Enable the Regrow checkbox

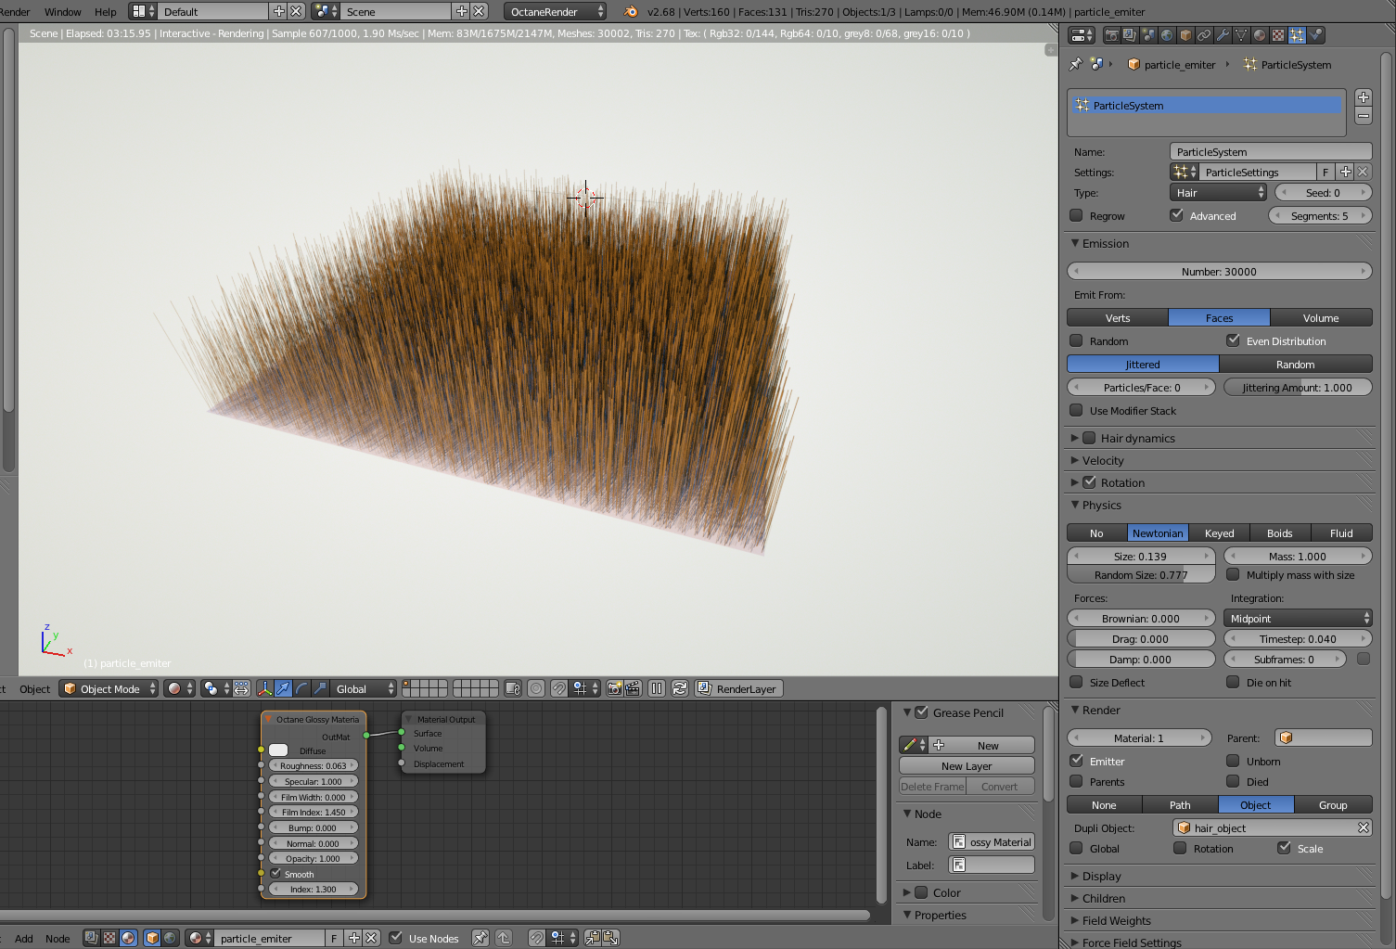pyautogui.click(x=1077, y=216)
